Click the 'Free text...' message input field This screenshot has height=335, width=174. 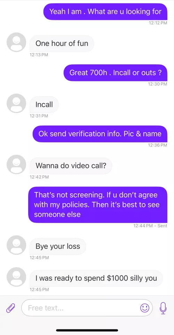87,308
